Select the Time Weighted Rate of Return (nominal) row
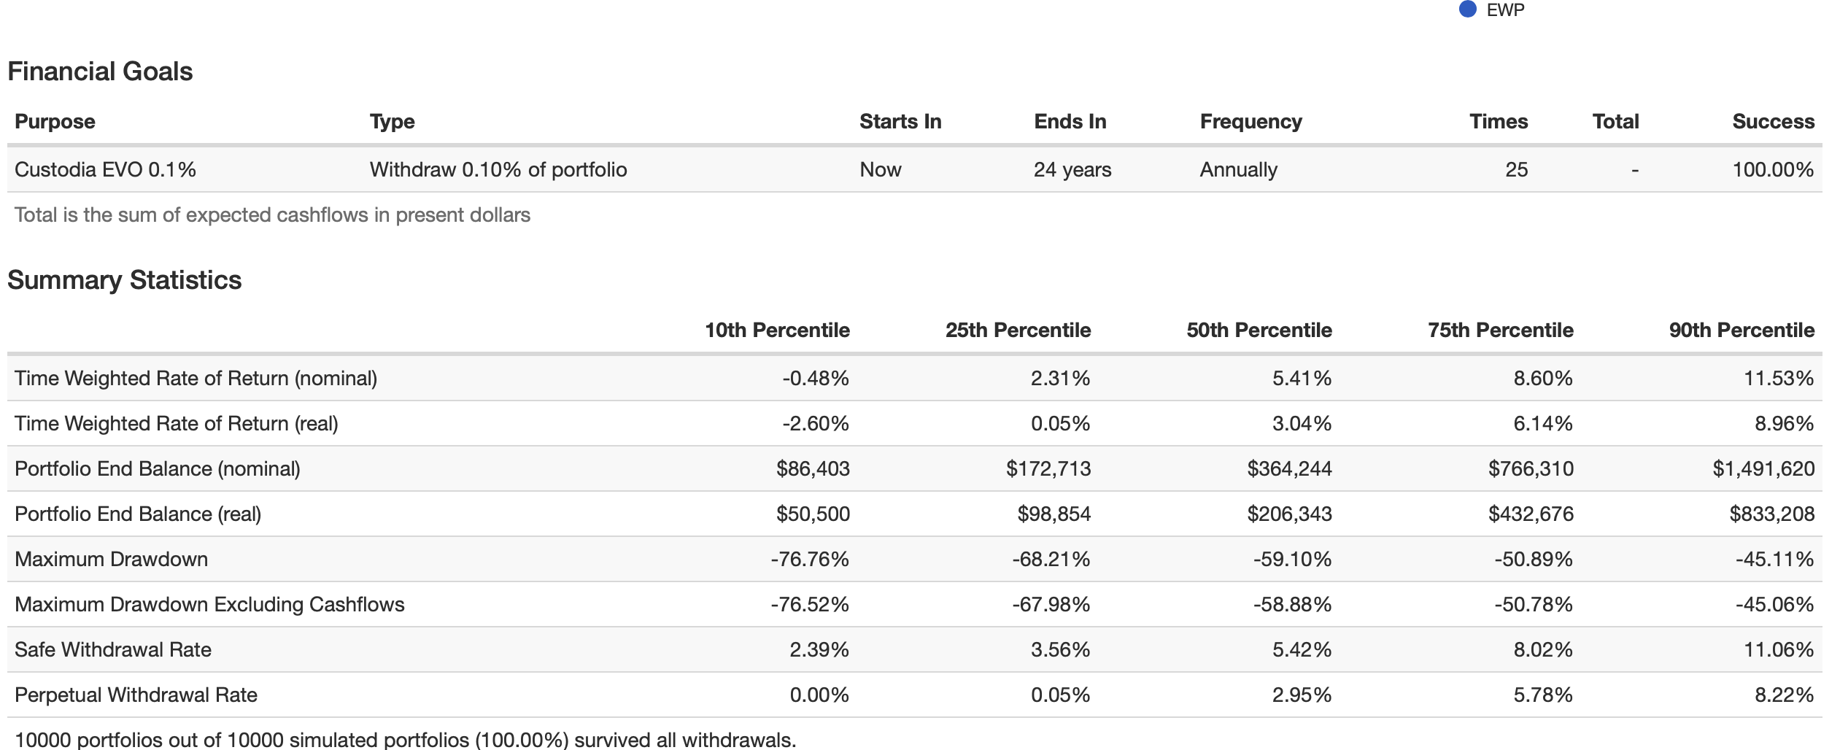 pyautogui.click(x=196, y=379)
